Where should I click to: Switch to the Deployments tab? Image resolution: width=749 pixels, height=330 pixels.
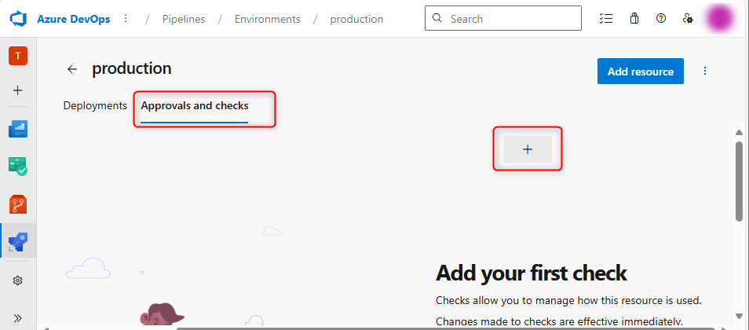pyautogui.click(x=95, y=105)
